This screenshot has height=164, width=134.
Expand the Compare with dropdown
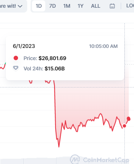[x=12, y=6]
